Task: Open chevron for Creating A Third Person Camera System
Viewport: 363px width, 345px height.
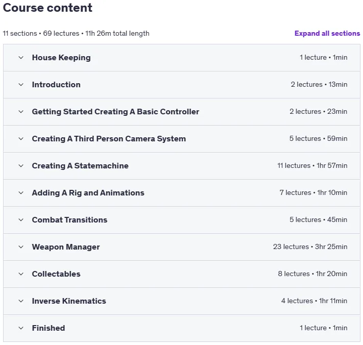Action: click(x=21, y=139)
